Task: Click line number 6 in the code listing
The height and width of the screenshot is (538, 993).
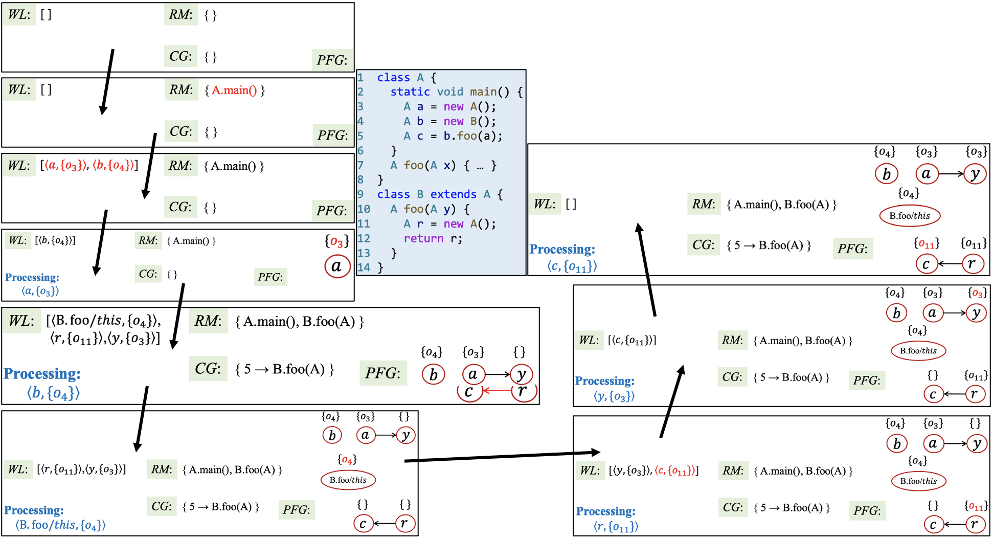Action: tap(360, 151)
